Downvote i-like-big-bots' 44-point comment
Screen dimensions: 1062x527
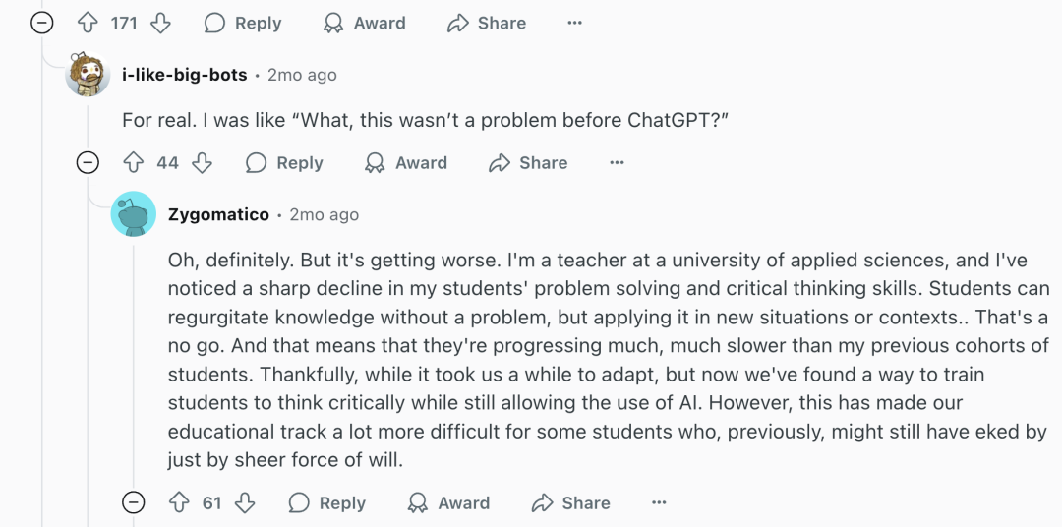tap(203, 163)
